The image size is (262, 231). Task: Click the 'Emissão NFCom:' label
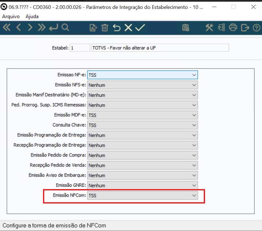tap(69, 195)
